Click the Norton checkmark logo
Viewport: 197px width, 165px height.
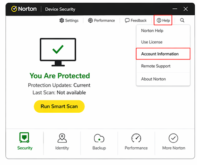click(x=14, y=9)
